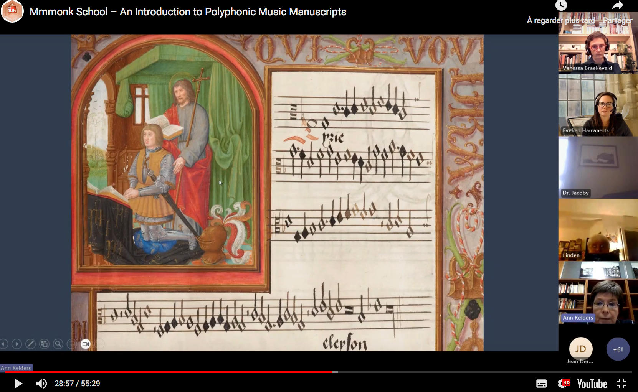Click the previous slide arrow icon
The width and height of the screenshot is (638, 392).
[x=3, y=344]
